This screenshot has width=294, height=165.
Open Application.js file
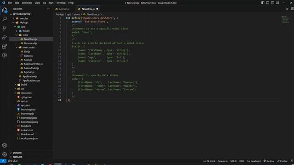click(x=29, y=77)
